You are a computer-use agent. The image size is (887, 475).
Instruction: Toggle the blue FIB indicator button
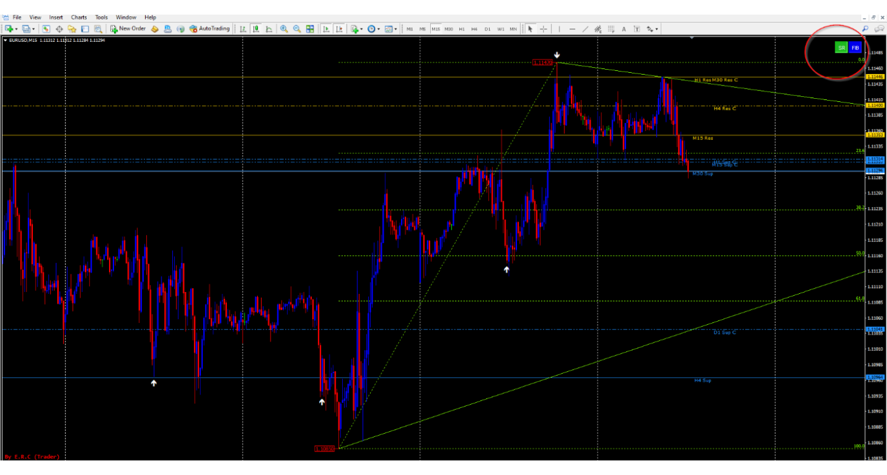(x=855, y=47)
